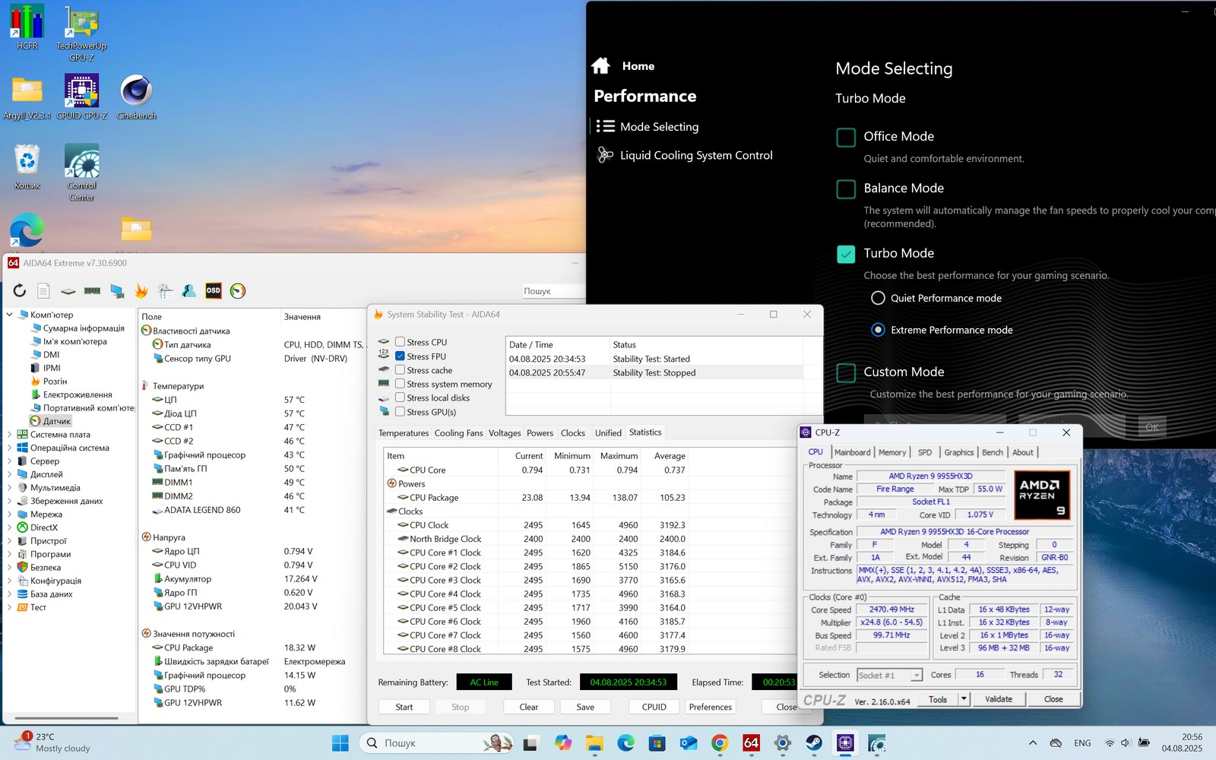Enable the Stress system memory checkbox
Screen dimensions: 1216x760
coord(400,384)
